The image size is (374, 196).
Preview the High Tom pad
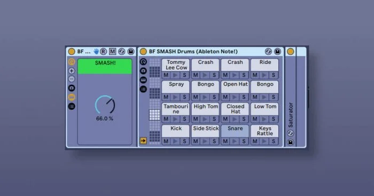pyautogui.click(x=205, y=119)
